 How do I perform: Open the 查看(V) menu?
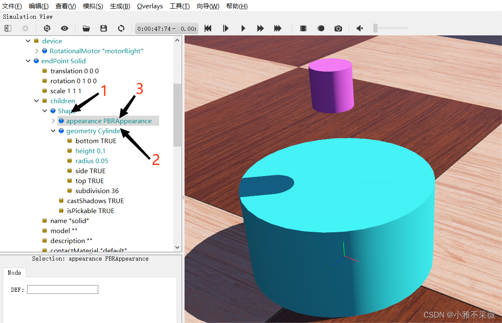pos(65,6)
